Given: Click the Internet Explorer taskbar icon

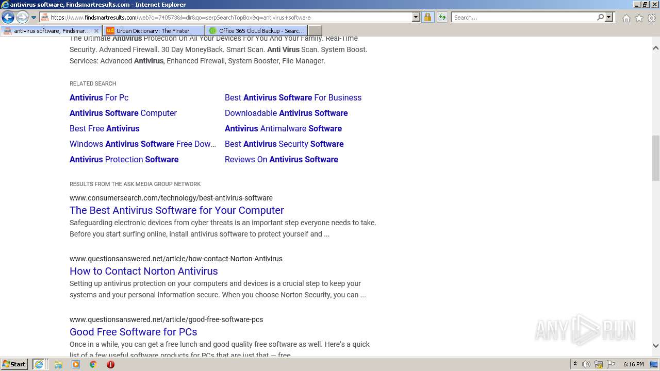Looking at the screenshot, I should pos(39,364).
